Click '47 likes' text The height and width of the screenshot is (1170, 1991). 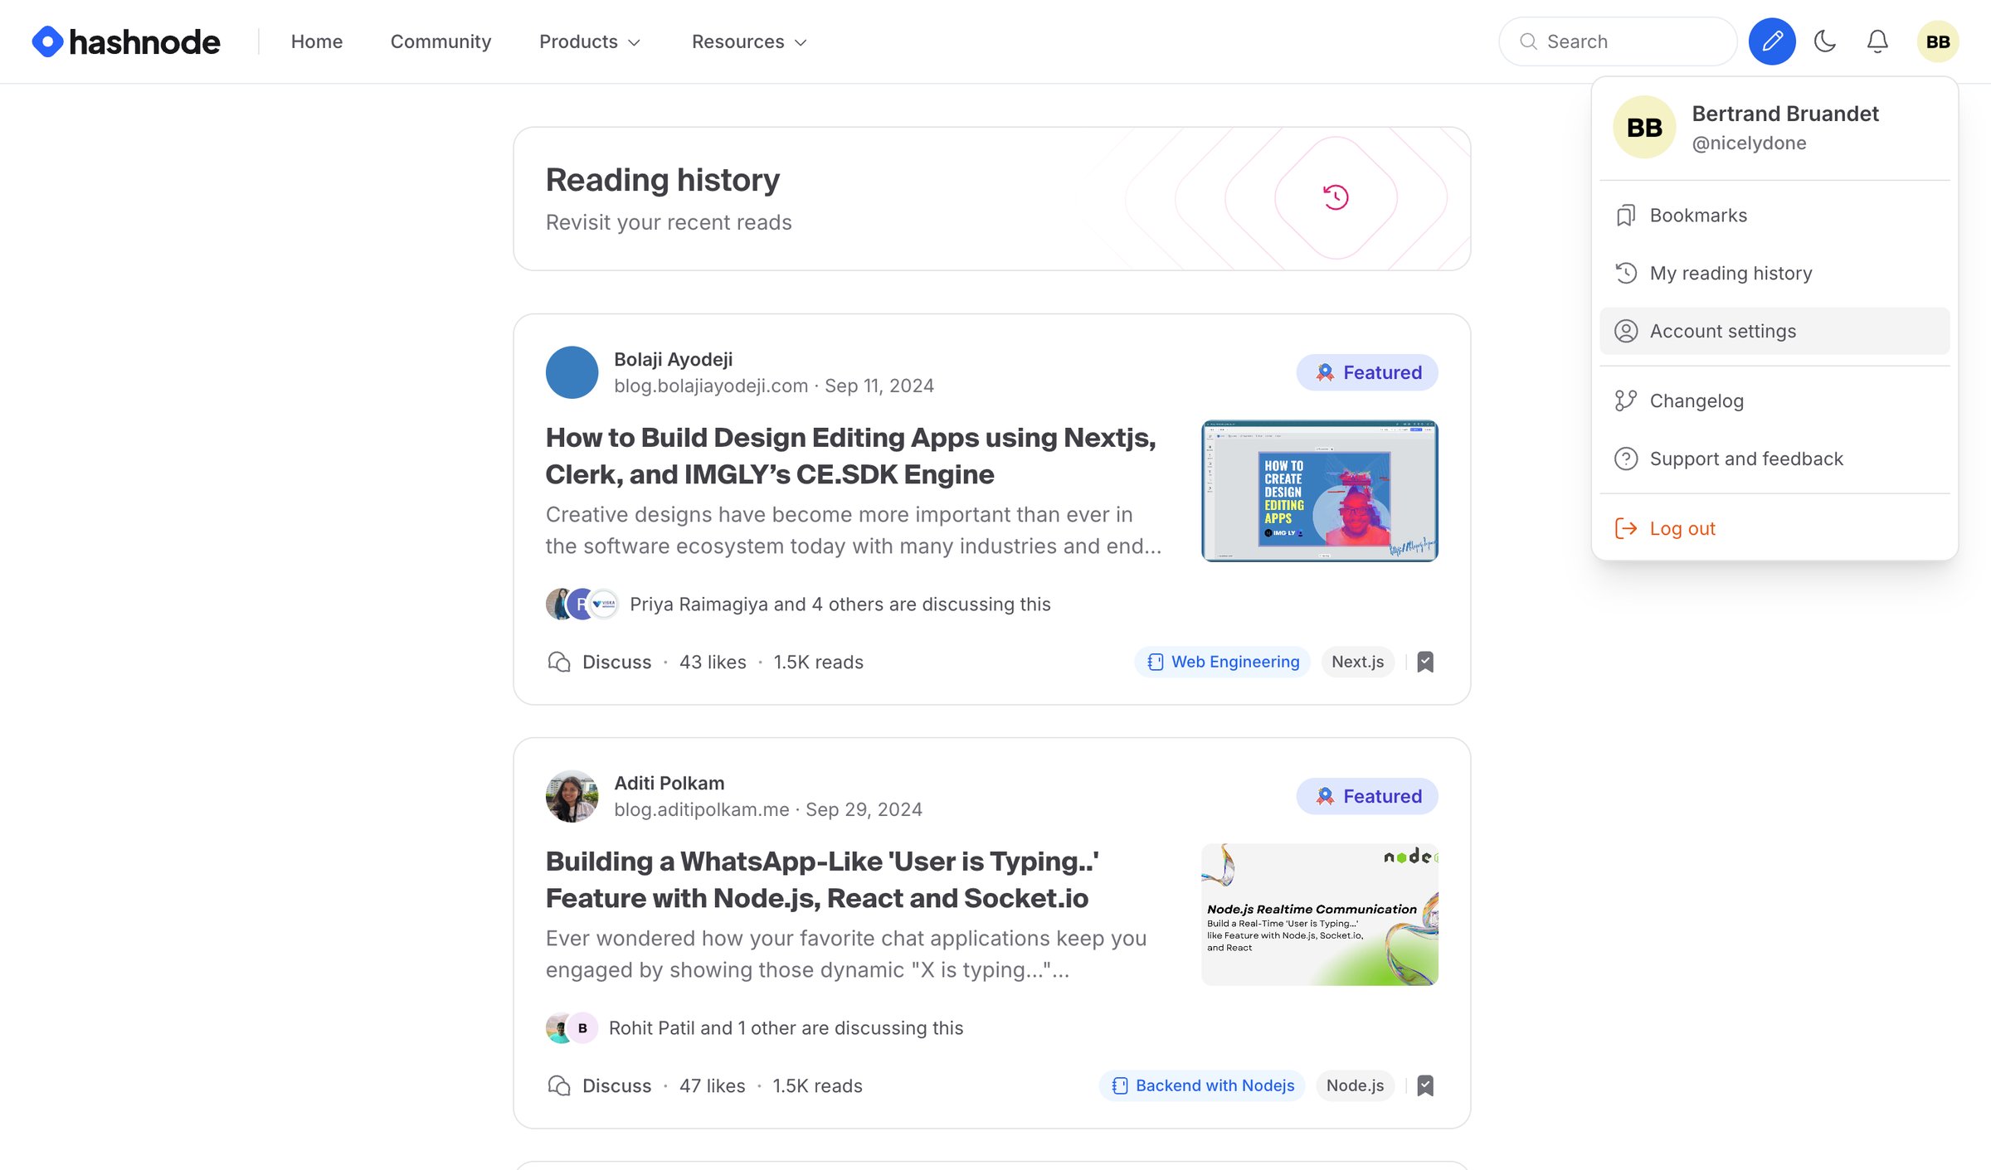(x=712, y=1086)
